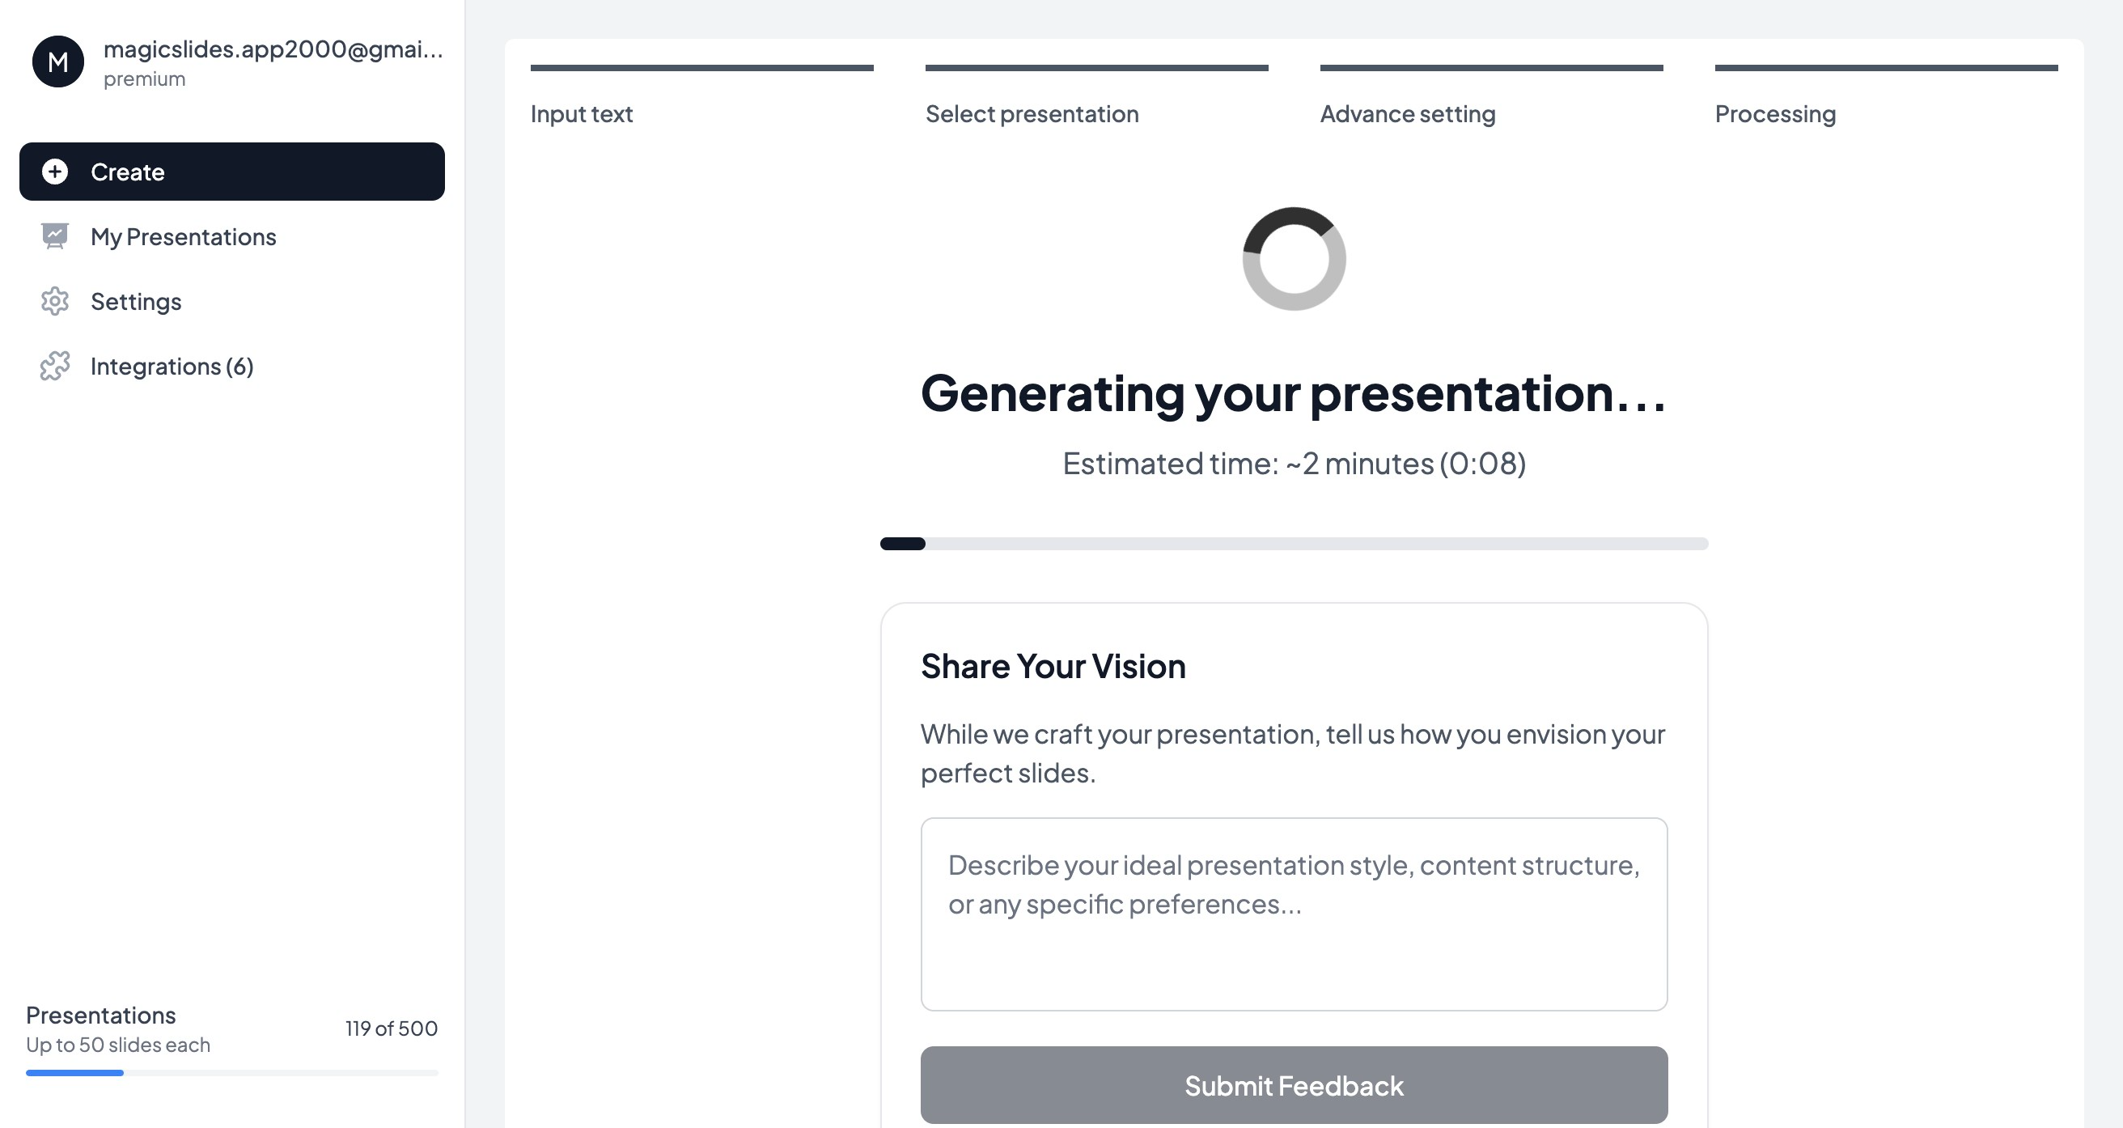Click the presentations usage quota bar
The image size is (2123, 1128).
coord(231,1073)
